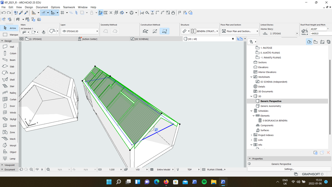Activate the Lamp tool
The width and height of the screenshot is (332, 187).
coord(8,159)
